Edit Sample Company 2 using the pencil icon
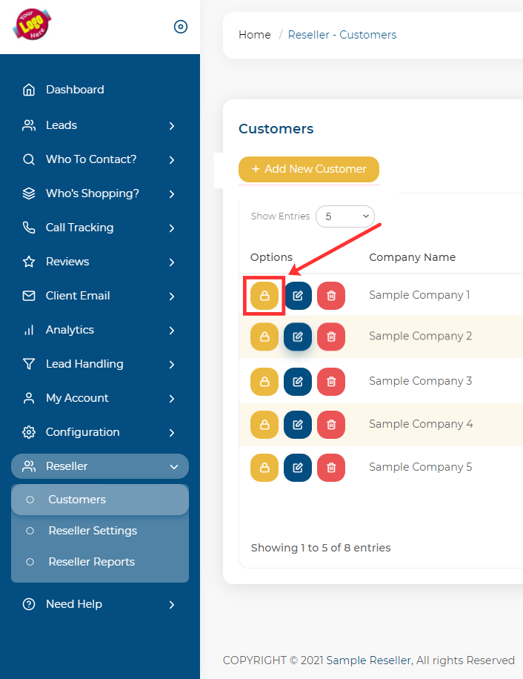The width and height of the screenshot is (523, 679). [x=298, y=337]
